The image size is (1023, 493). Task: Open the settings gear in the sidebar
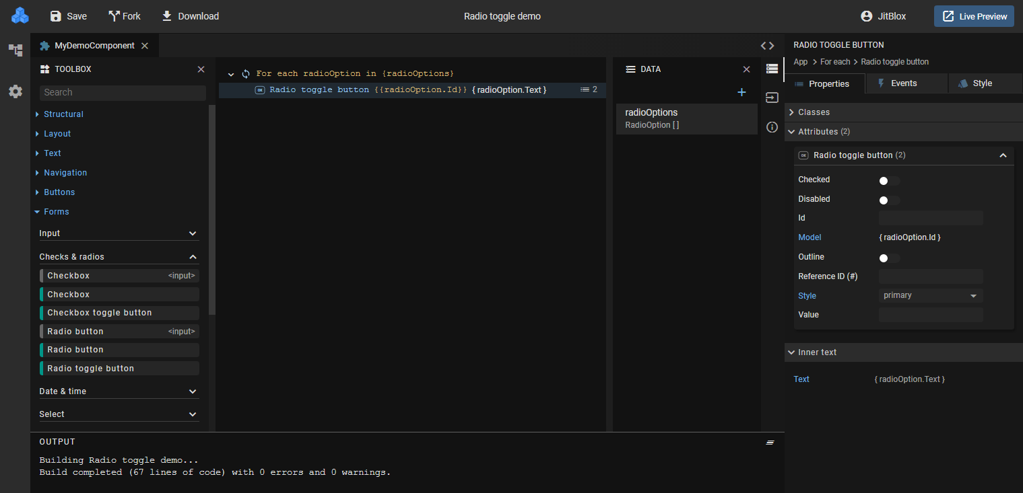click(15, 91)
